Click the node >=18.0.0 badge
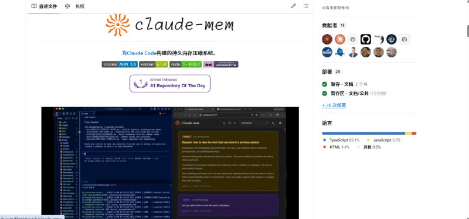Viewport: 469px width, 219px height. (x=185, y=64)
